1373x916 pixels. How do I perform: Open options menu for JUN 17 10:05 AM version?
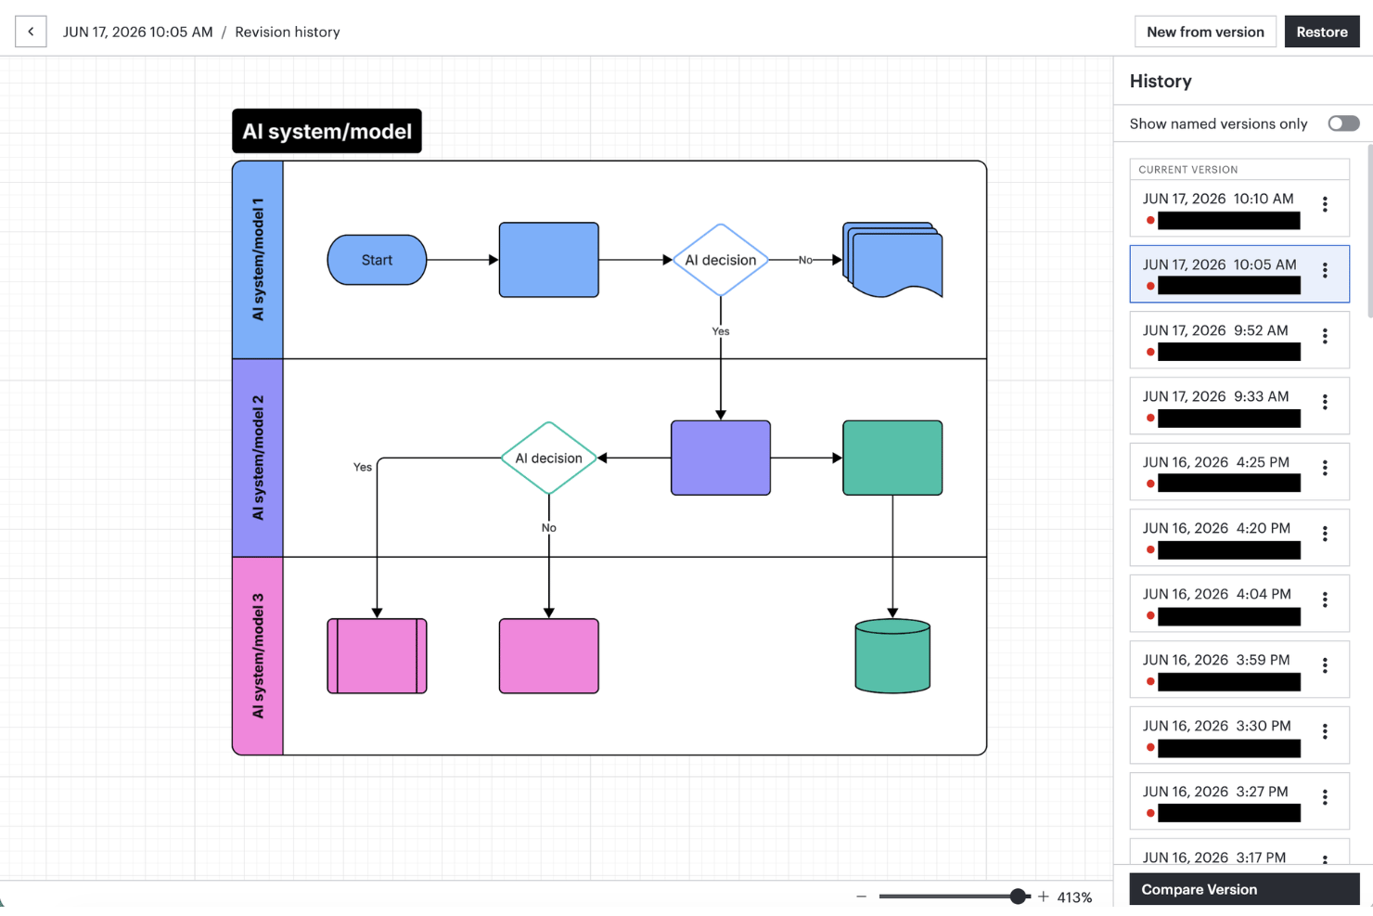click(x=1325, y=270)
